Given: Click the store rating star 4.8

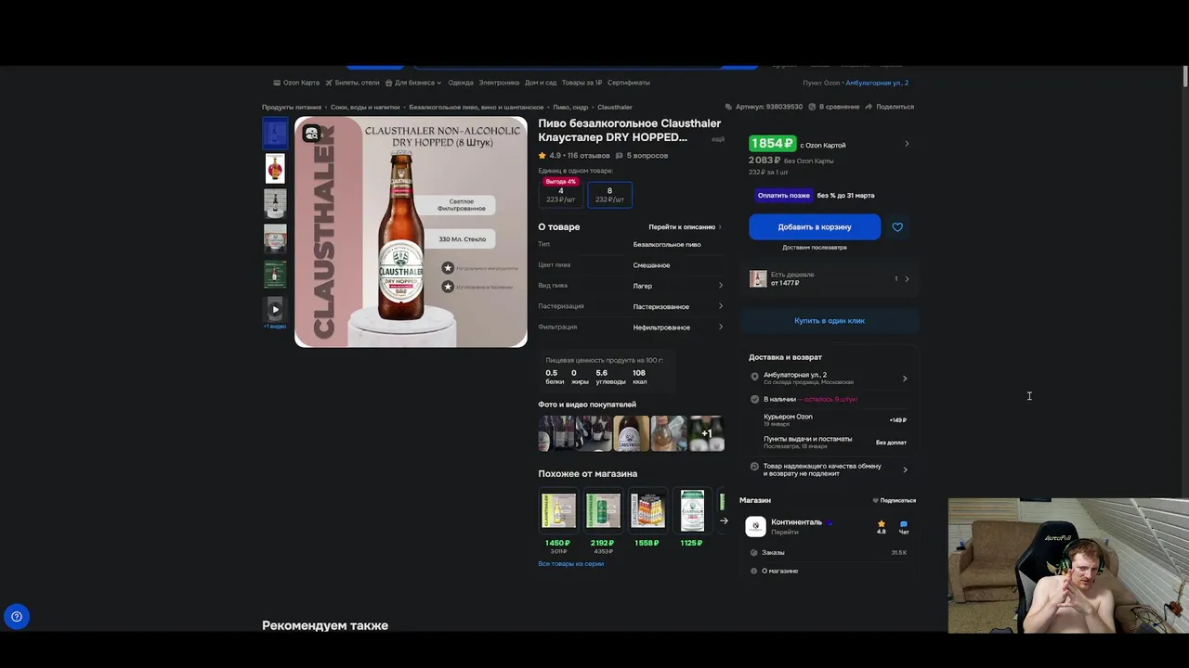Looking at the screenshot, I should pos(882,524).
